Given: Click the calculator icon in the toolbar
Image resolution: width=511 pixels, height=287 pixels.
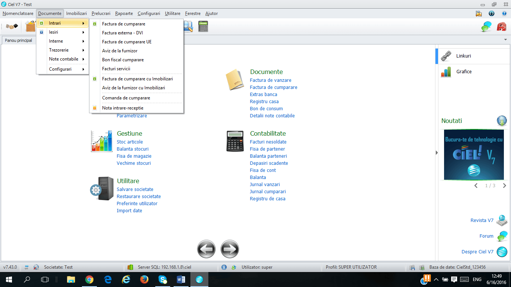Looking at the screenshot, I should (203, 27).
